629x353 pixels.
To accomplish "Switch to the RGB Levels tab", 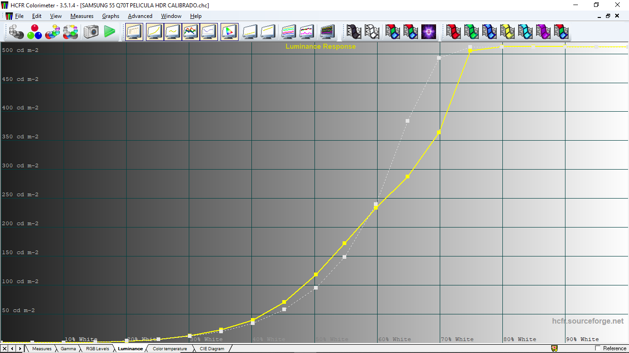I will coord(97,349).
